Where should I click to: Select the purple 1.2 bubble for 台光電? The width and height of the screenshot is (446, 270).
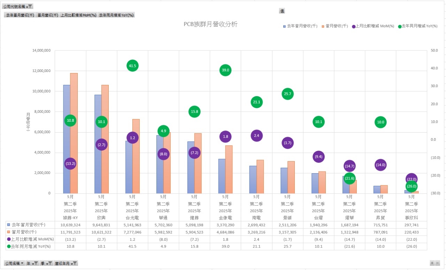tap(132, 138)
